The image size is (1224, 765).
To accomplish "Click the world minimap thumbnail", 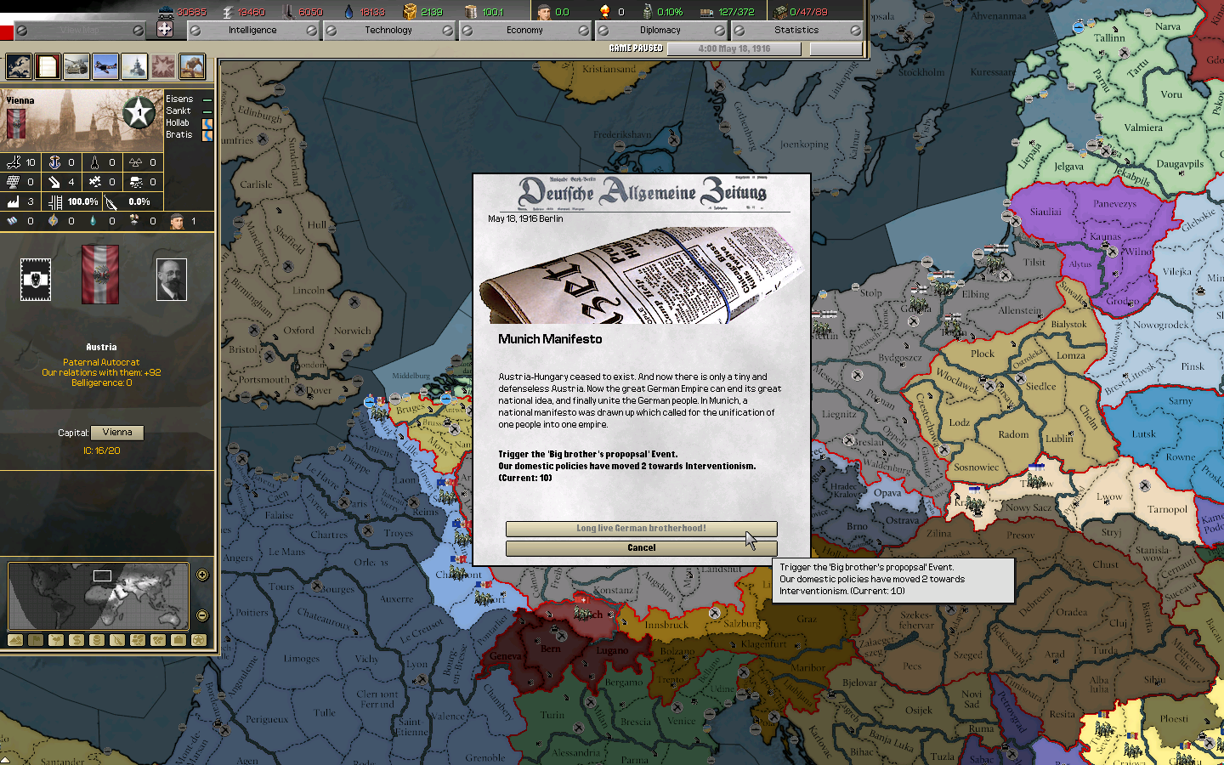I will coord(99,596).
